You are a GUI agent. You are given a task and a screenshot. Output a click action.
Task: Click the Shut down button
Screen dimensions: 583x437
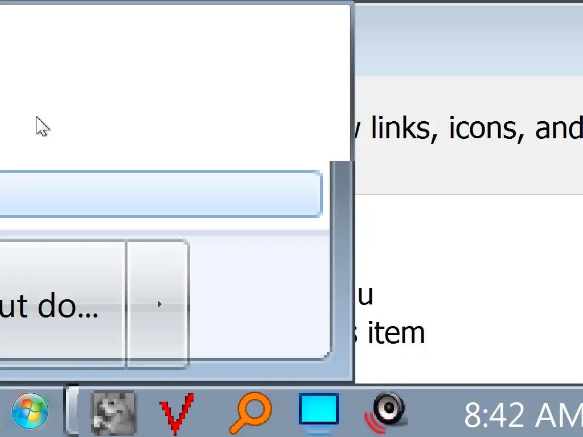click(x=61, y=304)
